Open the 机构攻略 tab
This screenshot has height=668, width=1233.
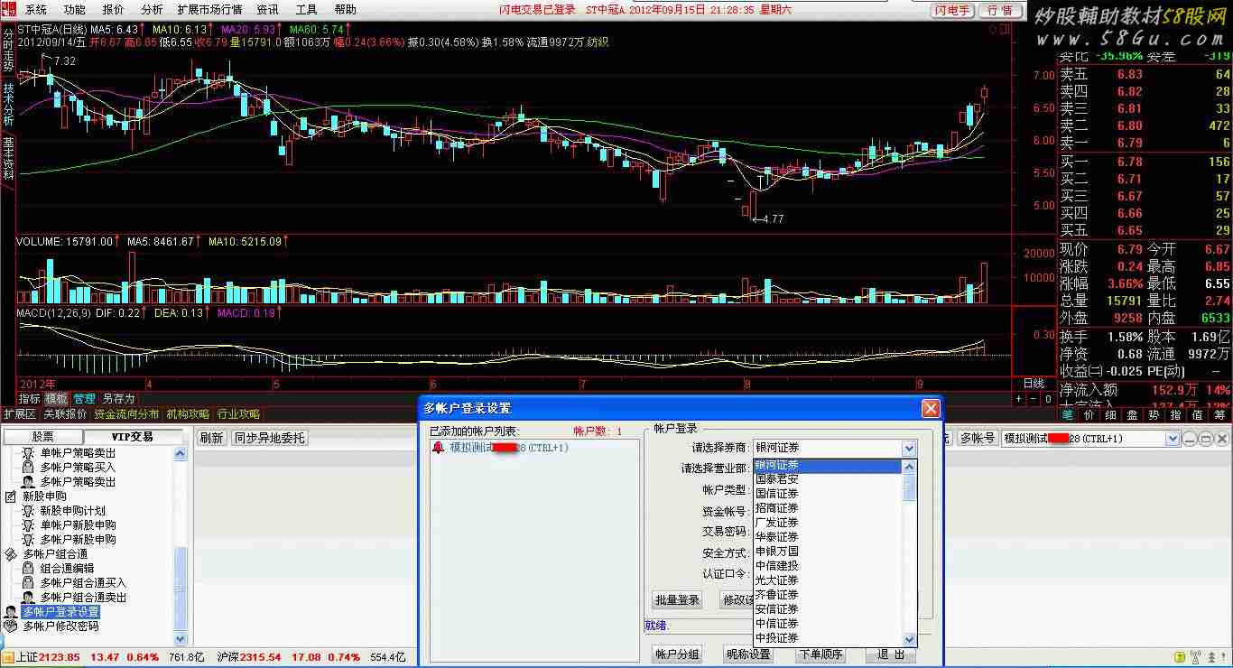pos(188,414)
